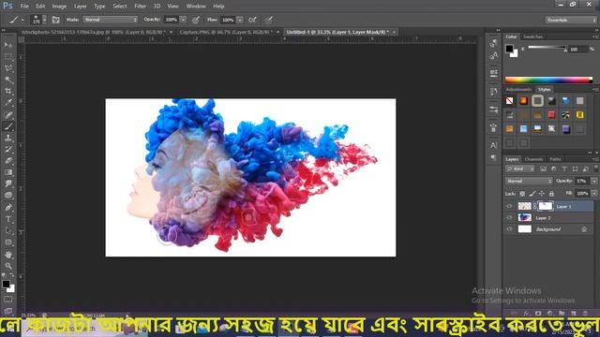This screenshot has height=337, width=600.
Task: Open layer Opacity arrow in Layers panel
Action: point(593,181)
